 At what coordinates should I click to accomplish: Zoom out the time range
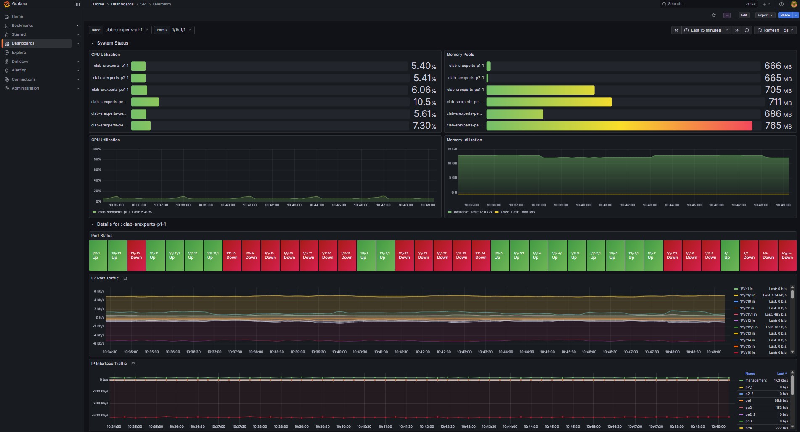pyautogui.click(x=747, y=30)
